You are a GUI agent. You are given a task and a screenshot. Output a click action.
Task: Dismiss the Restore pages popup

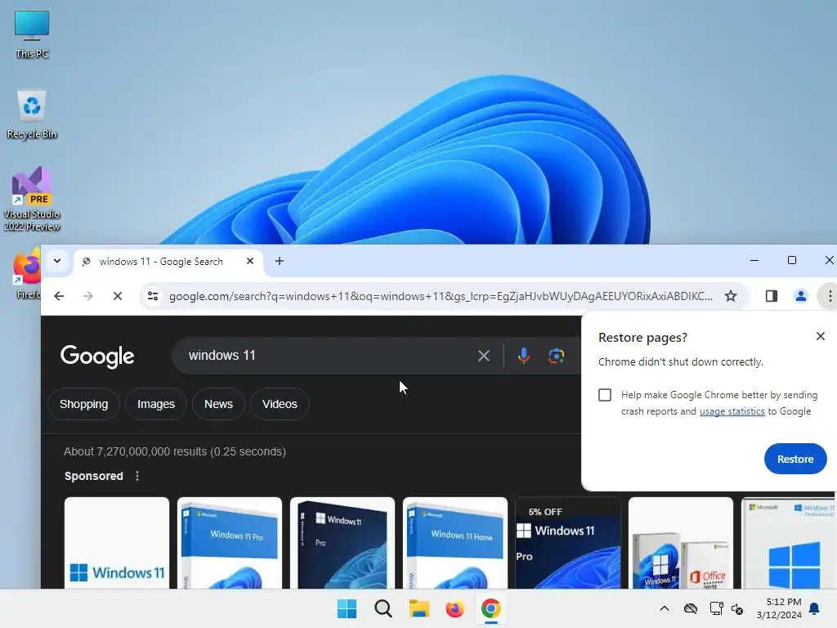click(x=821, y=336)
